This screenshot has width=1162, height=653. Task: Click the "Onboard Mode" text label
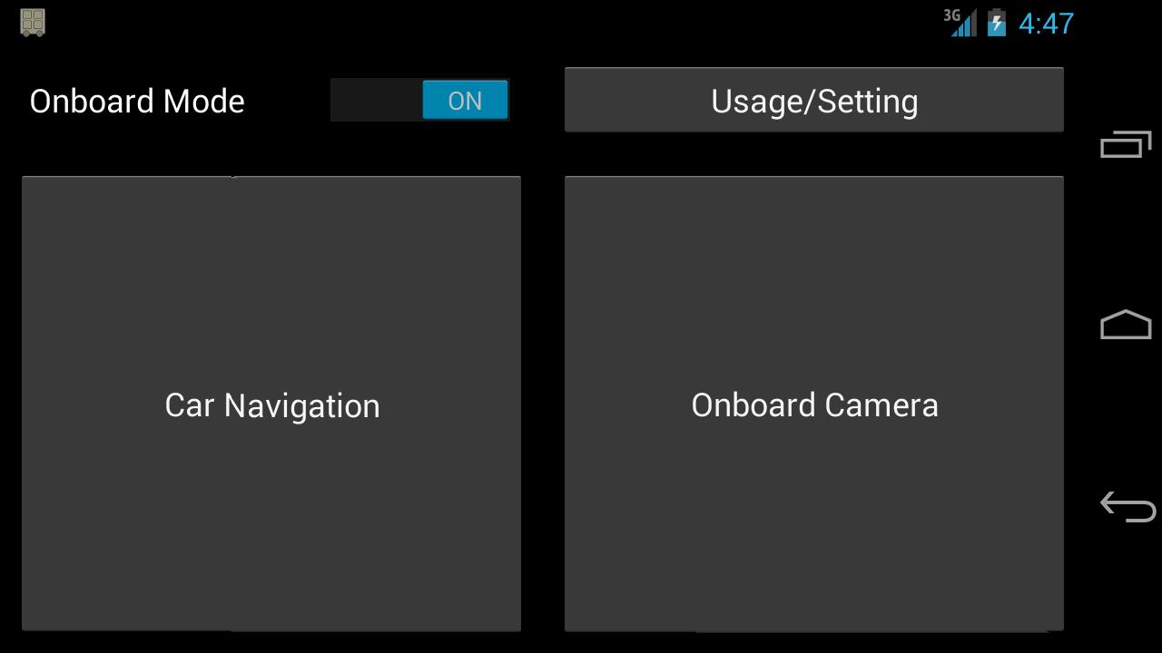point(137,101)
